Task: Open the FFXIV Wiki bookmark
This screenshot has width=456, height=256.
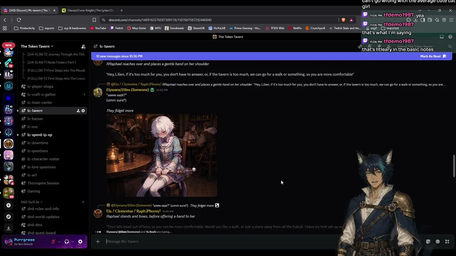Action: 275,28
